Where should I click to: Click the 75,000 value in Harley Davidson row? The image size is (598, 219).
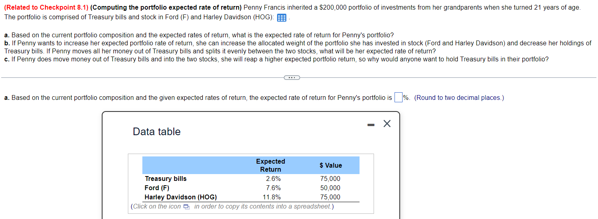(x=330, y=197)
